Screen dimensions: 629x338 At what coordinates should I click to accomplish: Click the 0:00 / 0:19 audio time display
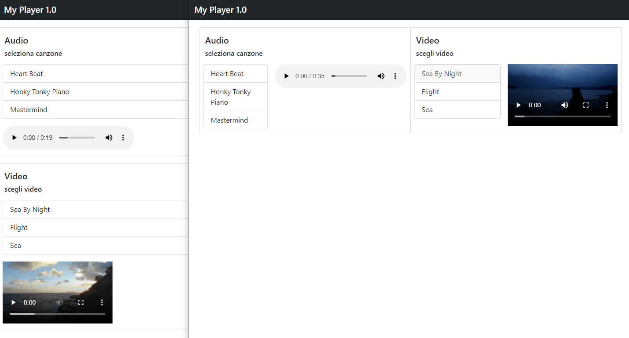click(38, 138)
